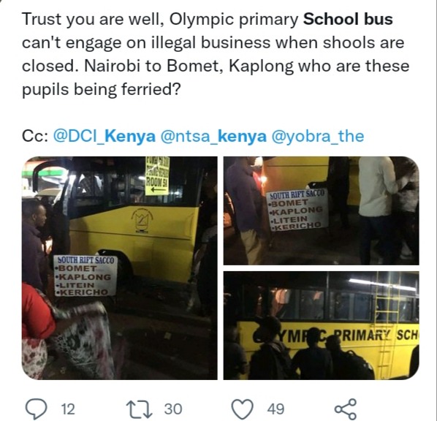Open the @yobra_the mention link

tap(317, 137)
